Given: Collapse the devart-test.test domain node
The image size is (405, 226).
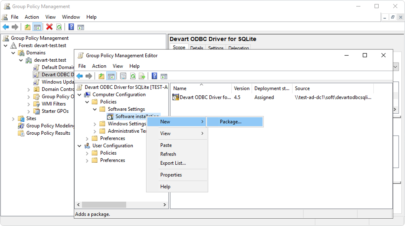Looking at the screenshot, I should [x=21, y=60].
